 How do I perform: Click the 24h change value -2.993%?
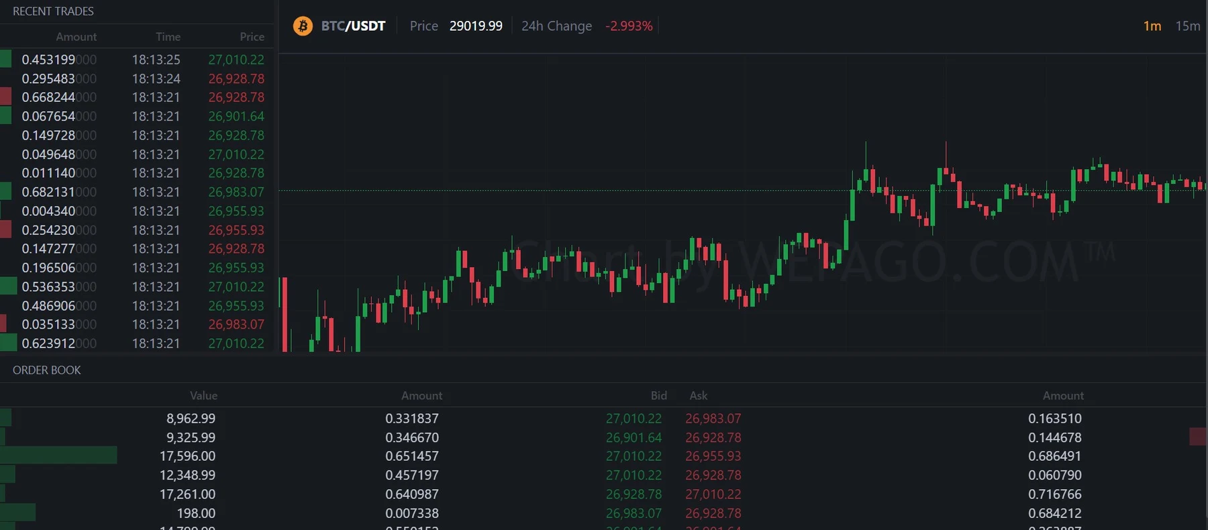629,26
